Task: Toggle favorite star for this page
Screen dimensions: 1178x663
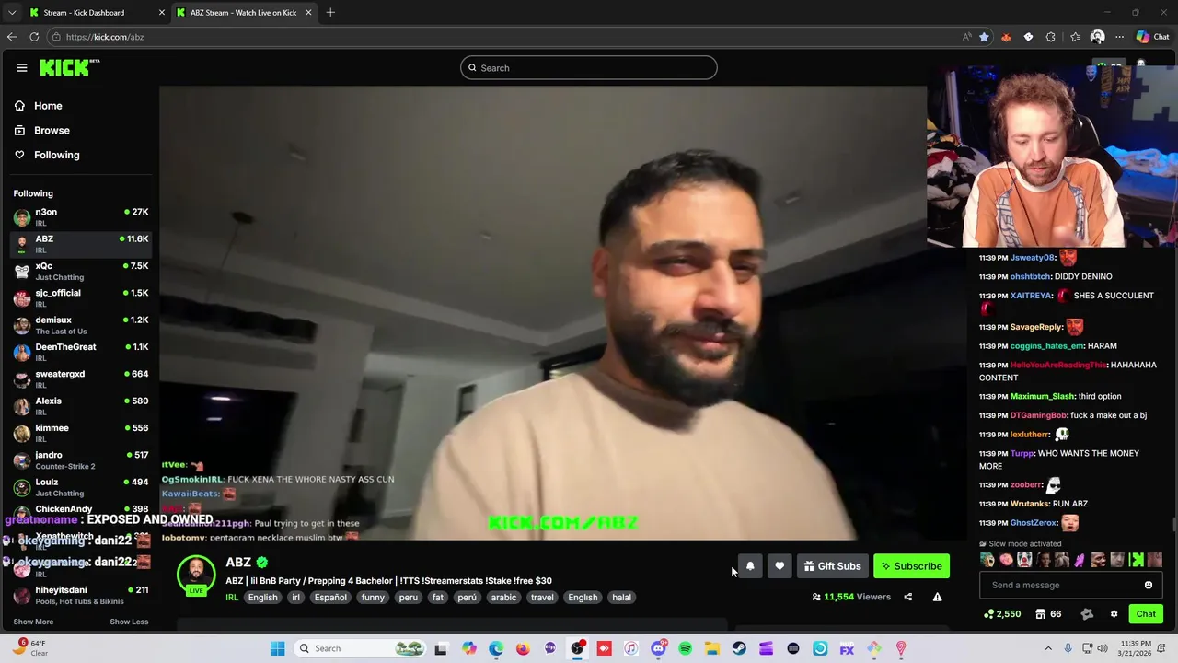Action: pyautogui.click(x=984, y=37)
